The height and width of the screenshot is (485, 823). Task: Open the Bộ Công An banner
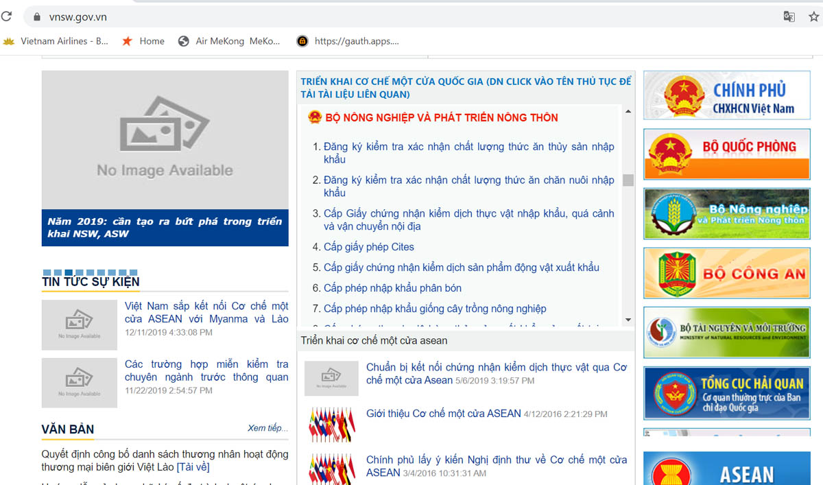pos(727,273)
